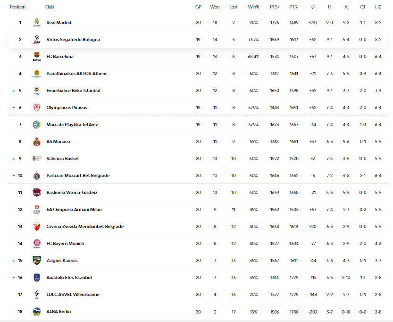Image resolution: width=393 pixels, height=322 pixels.
Task: Sort standings using the L10 column header
Action: point(378,7)
